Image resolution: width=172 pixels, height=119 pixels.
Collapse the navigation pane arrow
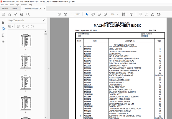tap(49, 68)
